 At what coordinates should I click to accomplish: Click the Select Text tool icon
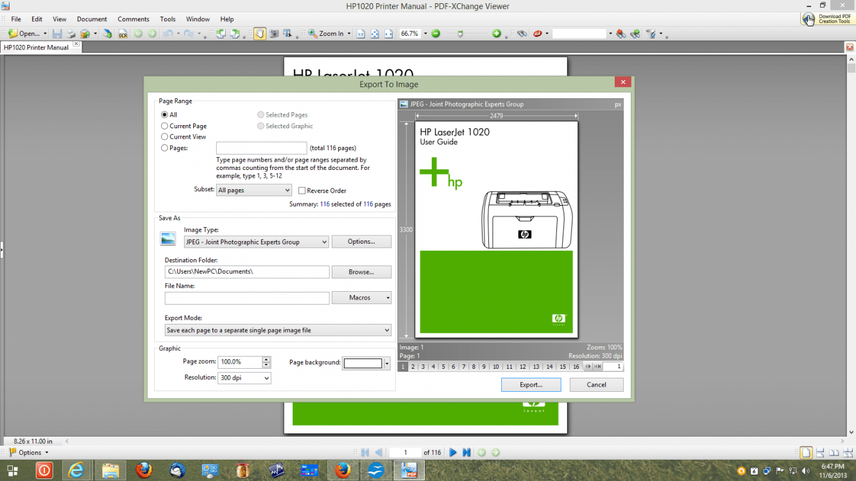[287, 33]
